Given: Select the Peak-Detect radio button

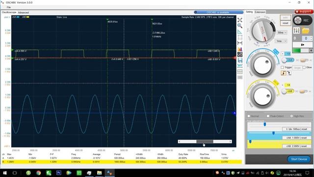Looking at the screenshot, I should point(268,116).
